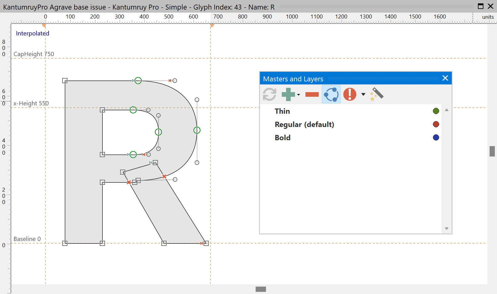Close the Masters and Layers panel

[445, 78]
